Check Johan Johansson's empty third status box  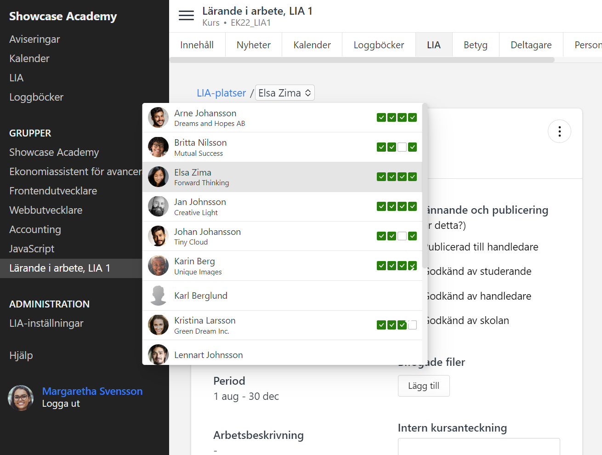[x=402, y=236]
